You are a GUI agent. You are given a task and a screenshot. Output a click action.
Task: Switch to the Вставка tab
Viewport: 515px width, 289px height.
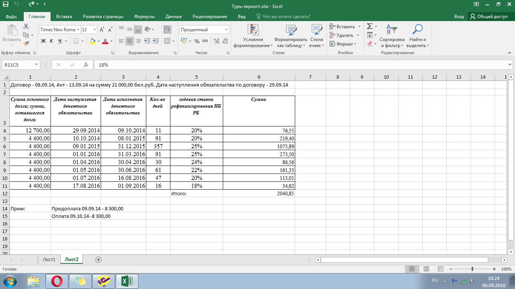(64, 17)
